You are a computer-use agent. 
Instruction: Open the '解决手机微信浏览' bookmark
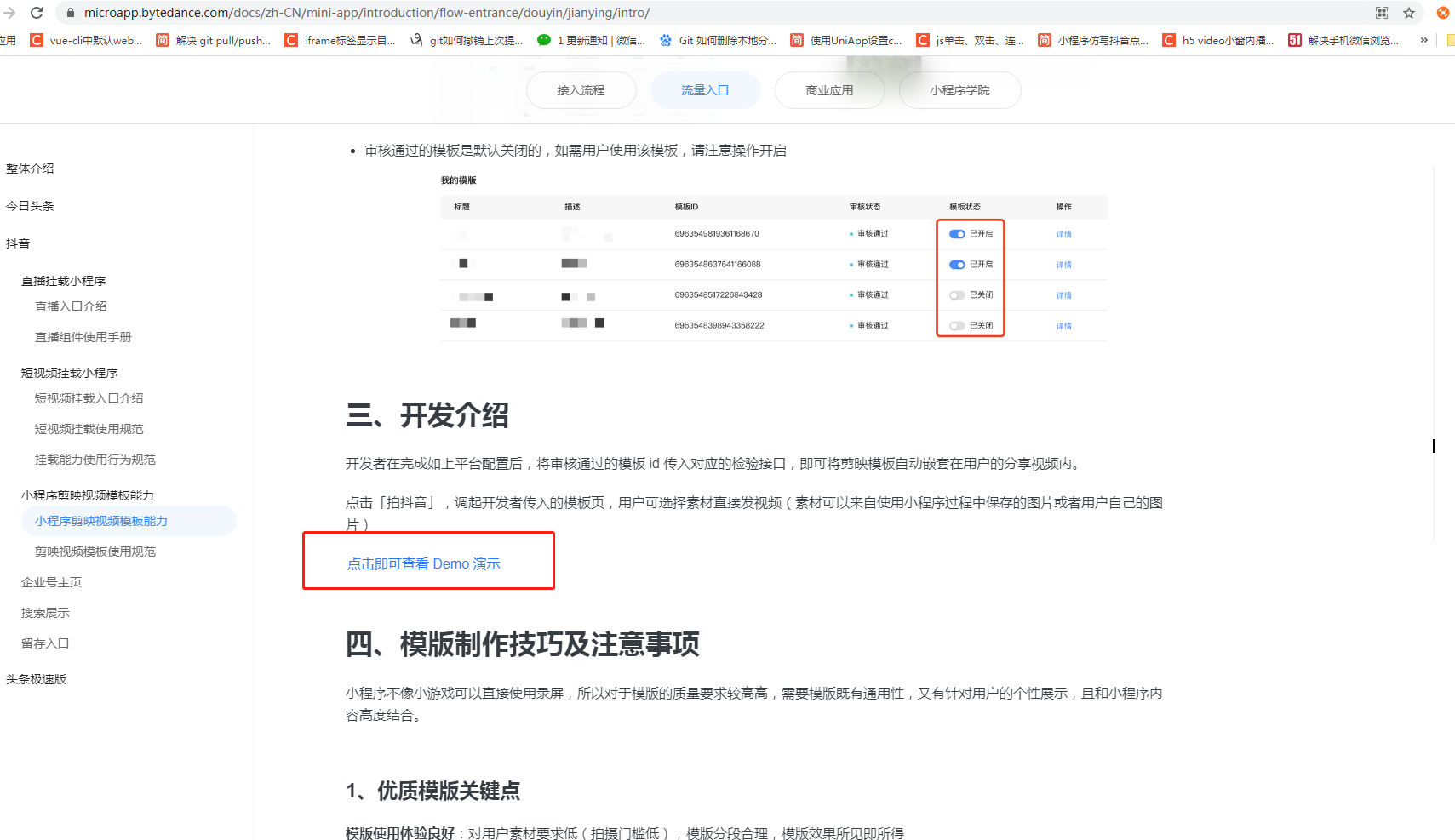(1343, 40)
